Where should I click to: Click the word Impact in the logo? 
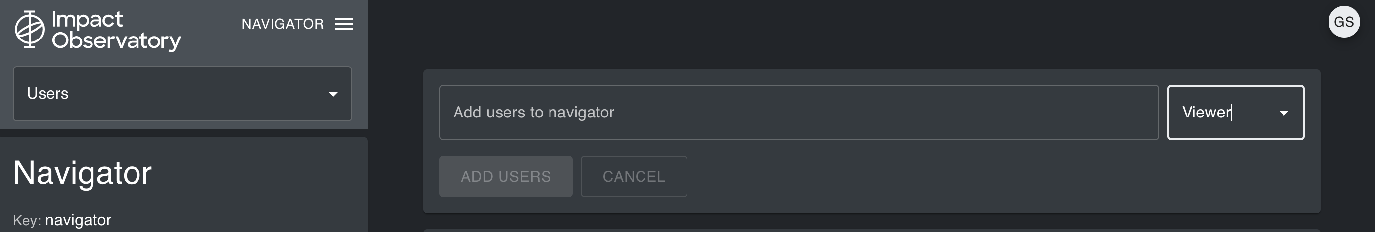point(87,19)
